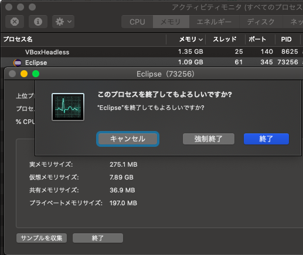
Task: Open the process info icon
Action: point(38,22)
